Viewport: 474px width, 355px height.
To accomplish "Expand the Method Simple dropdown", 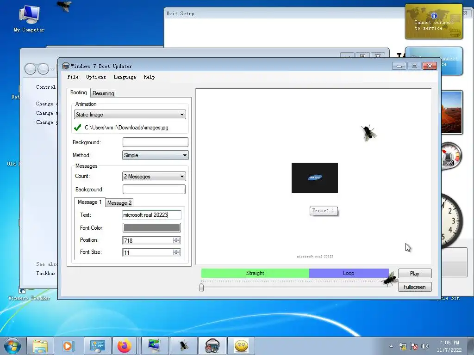I will coord(156,155).
